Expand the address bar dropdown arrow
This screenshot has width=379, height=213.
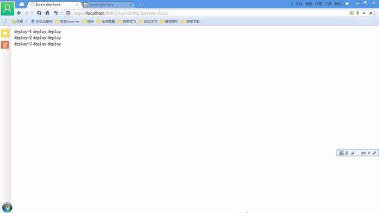(364, 13)
